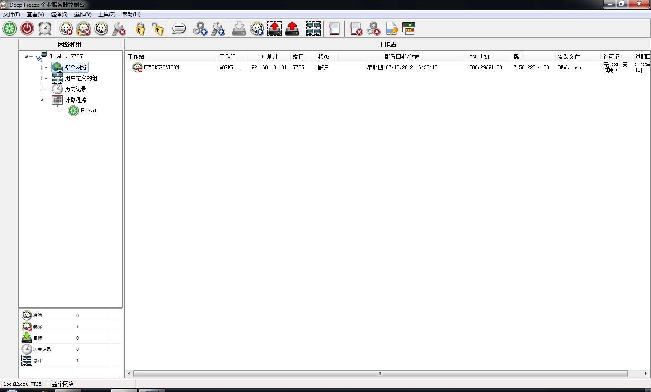This screenshot has width=651, height=392.
Task: Click the notebook log icon
Action: [334, 28]
